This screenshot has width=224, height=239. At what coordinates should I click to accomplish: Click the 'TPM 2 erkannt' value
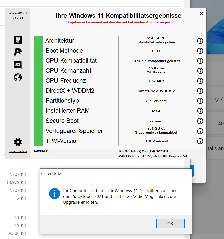156,141
